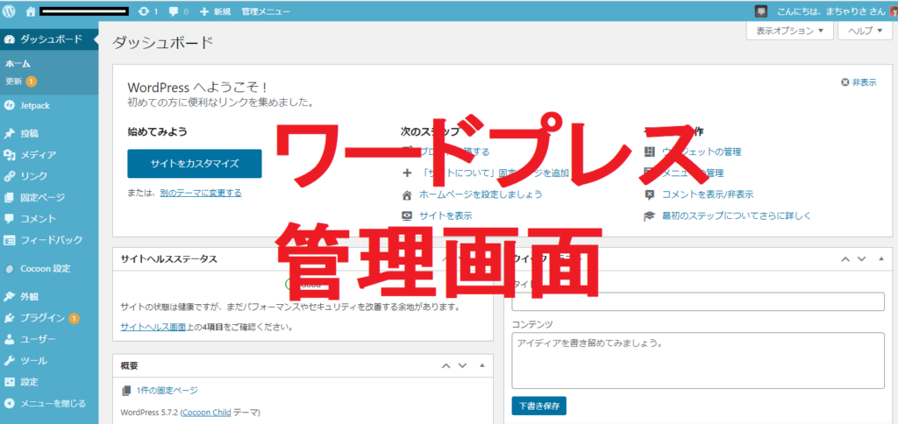
Task: Click the home icon beside ホームページを設定しましょう
Action: 407,194
